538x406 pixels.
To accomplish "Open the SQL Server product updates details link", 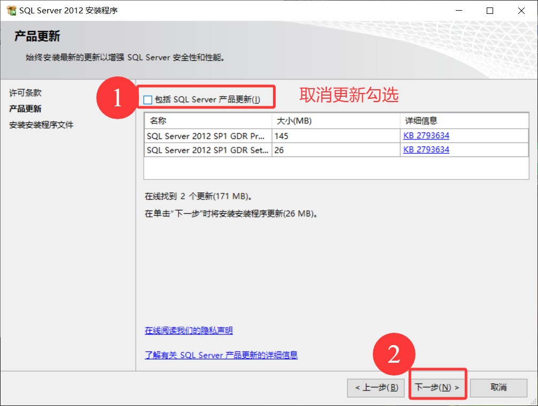I will [221, 355].
